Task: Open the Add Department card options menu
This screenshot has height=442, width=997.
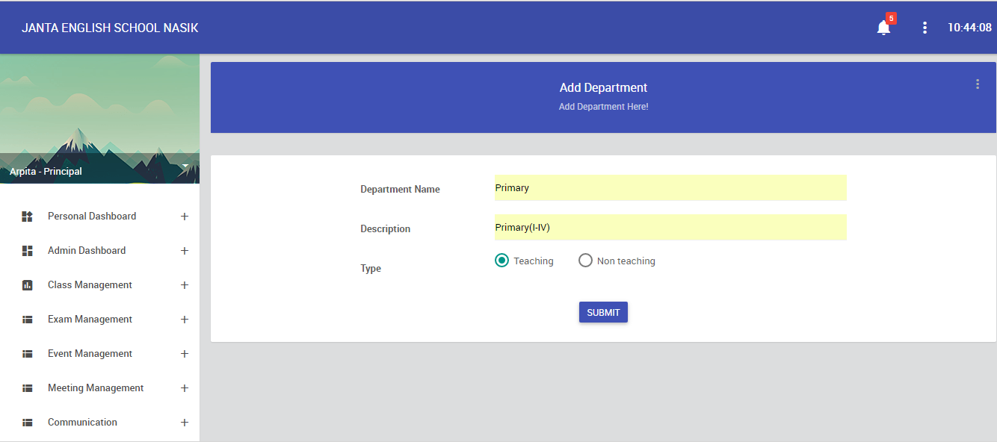Action: pyautogui.click(x=977, y=84)
